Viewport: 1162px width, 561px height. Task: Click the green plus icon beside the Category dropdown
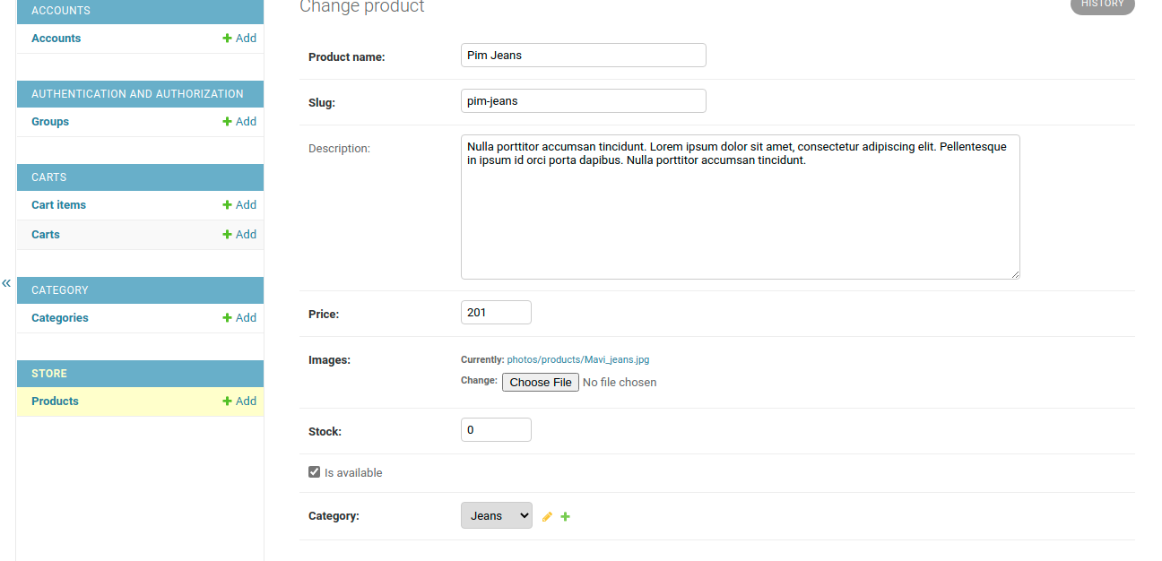coord(566,517)
